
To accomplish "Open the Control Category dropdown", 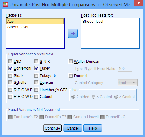I will tap(128, 83).
